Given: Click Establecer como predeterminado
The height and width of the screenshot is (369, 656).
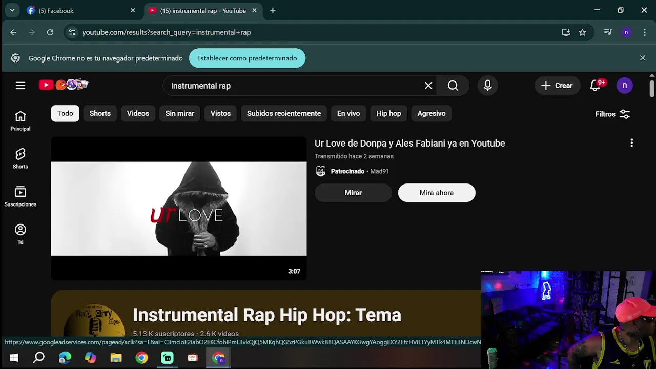Looking at the screenshot, I should pos(247,58).
